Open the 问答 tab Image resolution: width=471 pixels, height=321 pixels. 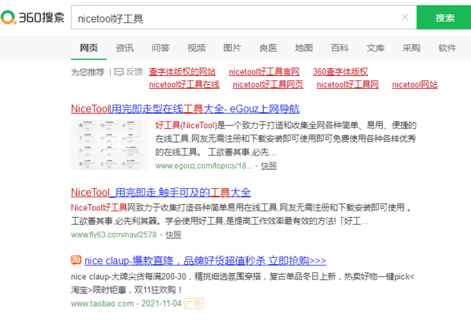tap(160, 48)
